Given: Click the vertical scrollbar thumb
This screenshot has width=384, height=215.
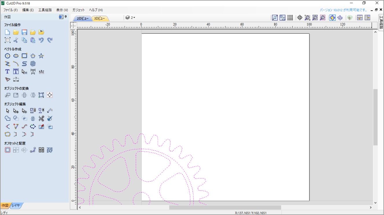Looking at the screenshot, I should pyautogui.click(x=375, y=117).
